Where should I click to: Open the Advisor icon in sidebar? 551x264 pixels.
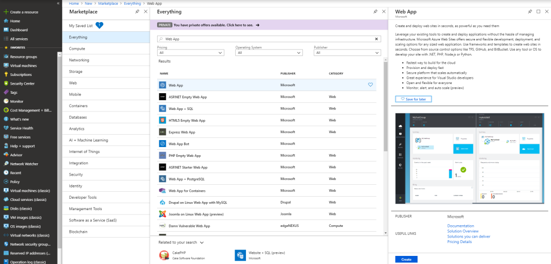[x=5, y=155]
